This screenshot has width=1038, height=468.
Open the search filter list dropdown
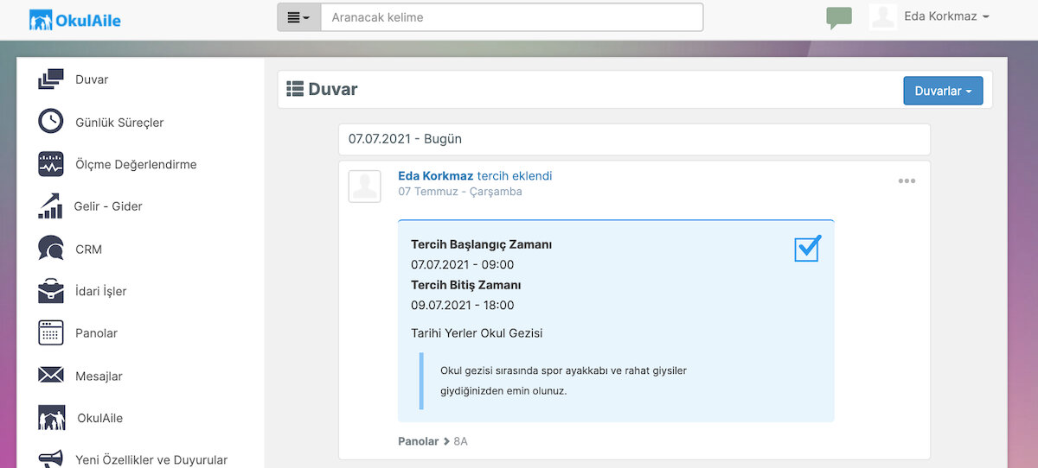tap(298, 17)
